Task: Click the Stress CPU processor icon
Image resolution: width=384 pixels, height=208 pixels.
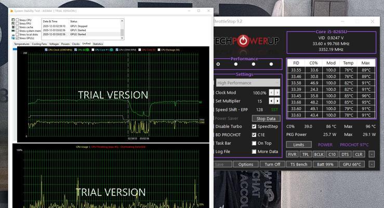Action: pyautogui.click(x=13, y=20)
